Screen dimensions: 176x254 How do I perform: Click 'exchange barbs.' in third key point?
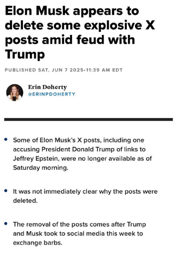(x=38, y=243)
